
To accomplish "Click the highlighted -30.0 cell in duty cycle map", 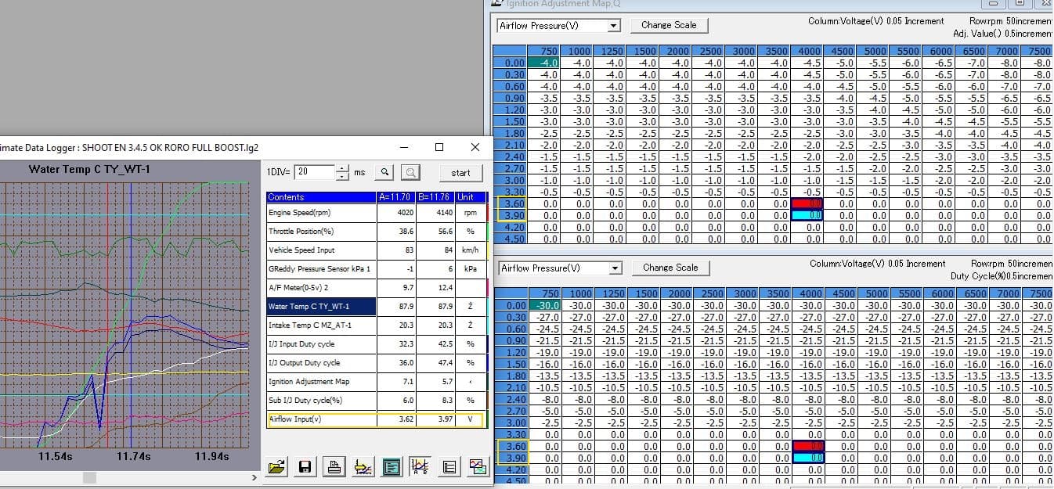I will point(545,305).
